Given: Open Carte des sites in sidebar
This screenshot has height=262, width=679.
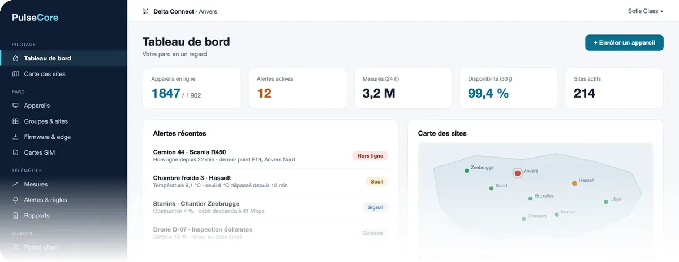Looking at the screenshot, I should [63, 74].
